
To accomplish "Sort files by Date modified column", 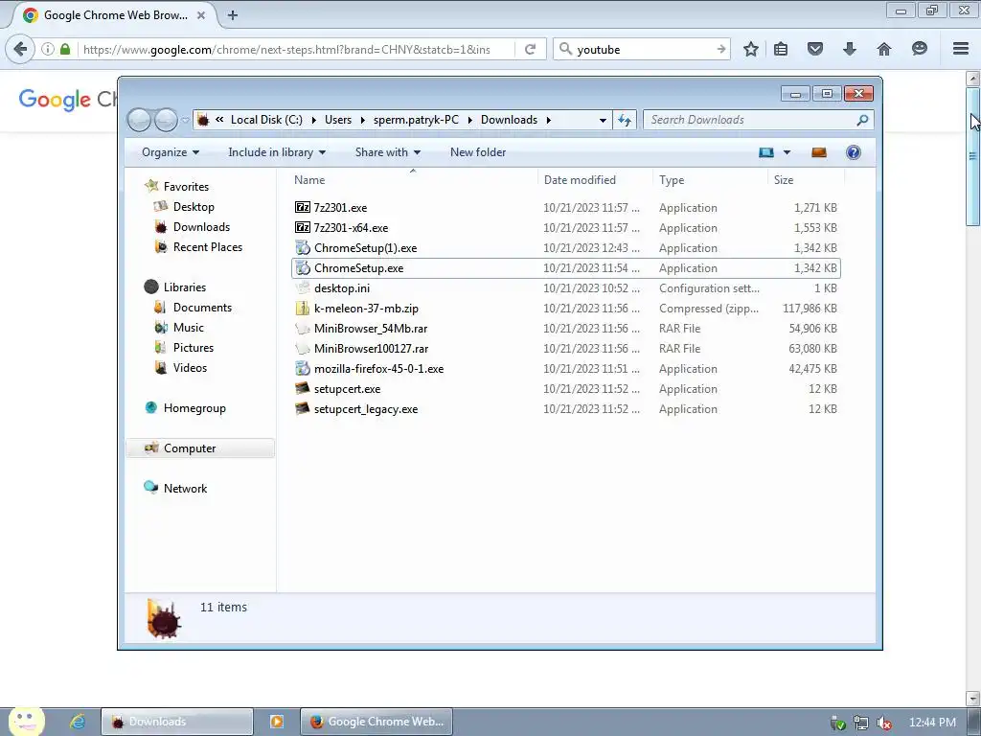I will point(595,179).
